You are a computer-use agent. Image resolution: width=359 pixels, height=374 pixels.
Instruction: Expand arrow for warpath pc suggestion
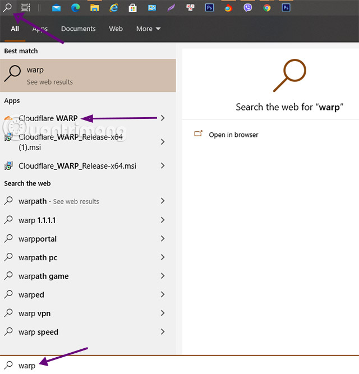pyautogui.click(x=163, y=257)
